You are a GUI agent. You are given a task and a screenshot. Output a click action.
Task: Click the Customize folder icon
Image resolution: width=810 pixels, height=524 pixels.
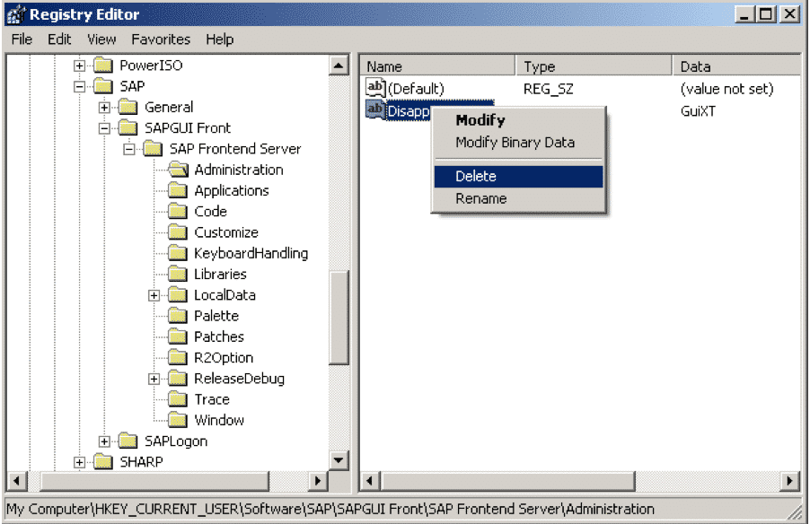tap(178, 232)
